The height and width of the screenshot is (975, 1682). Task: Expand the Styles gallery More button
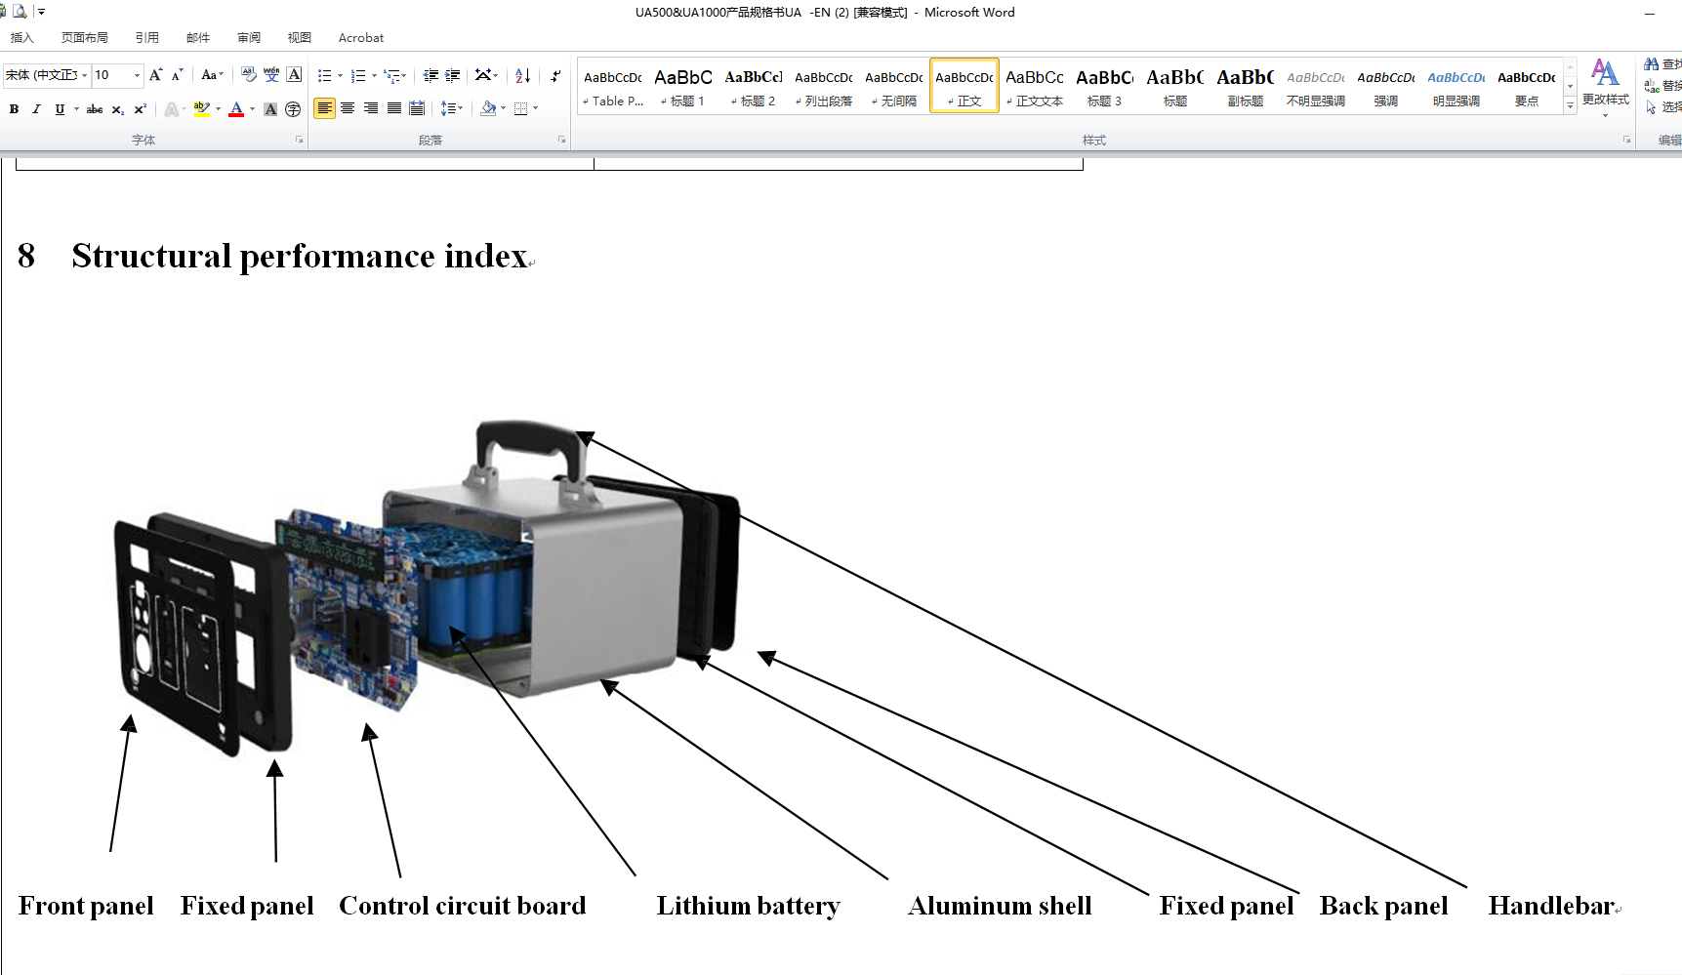pos(1570,106)
